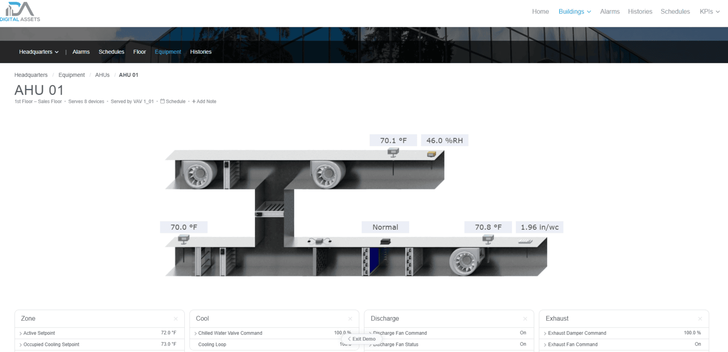Click the temperature sensor under 70.0 °F

(x=184, y=239)
